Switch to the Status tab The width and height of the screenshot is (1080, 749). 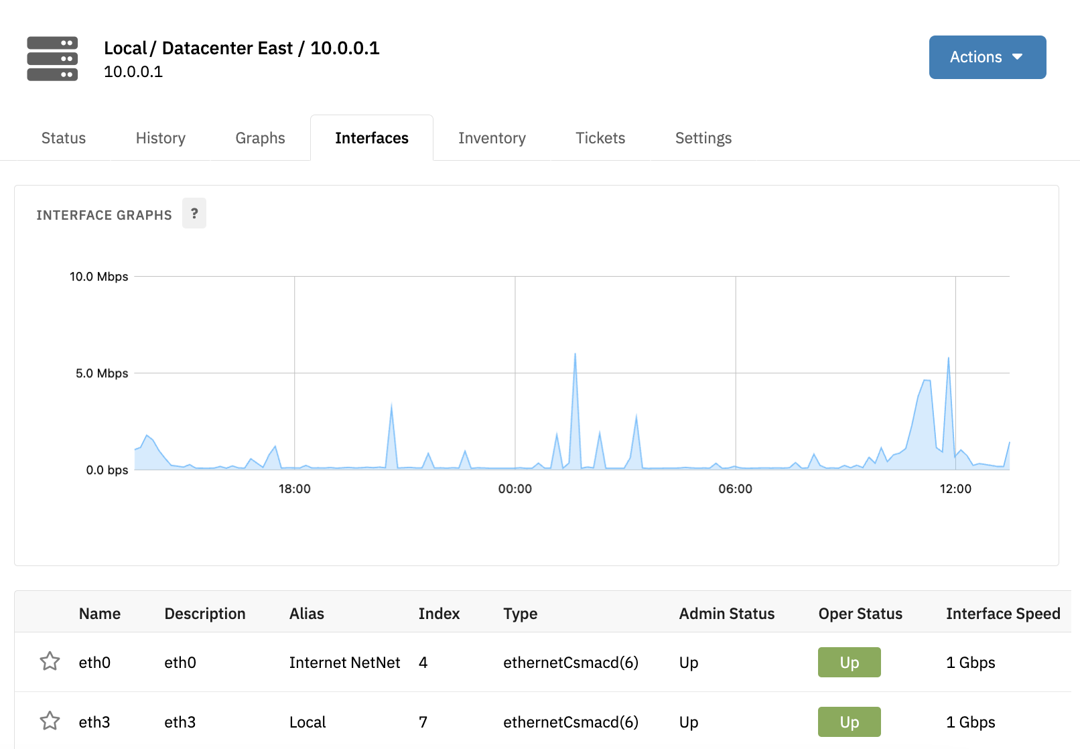pyautogui.click(x=64, y=138)
